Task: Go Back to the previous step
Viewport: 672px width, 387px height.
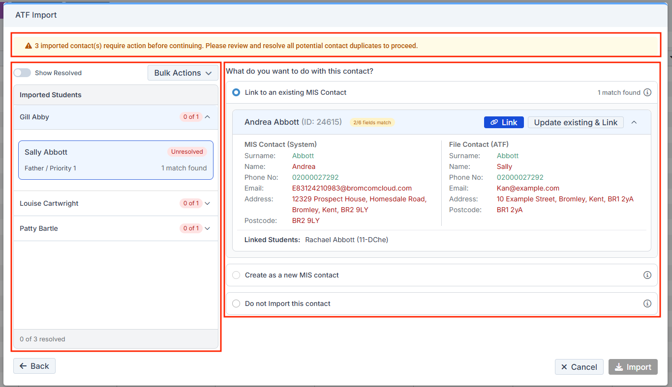Action: click(x=34, y=366)
